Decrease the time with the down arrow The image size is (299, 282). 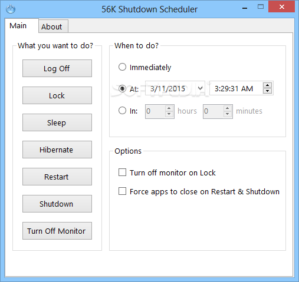267,91
